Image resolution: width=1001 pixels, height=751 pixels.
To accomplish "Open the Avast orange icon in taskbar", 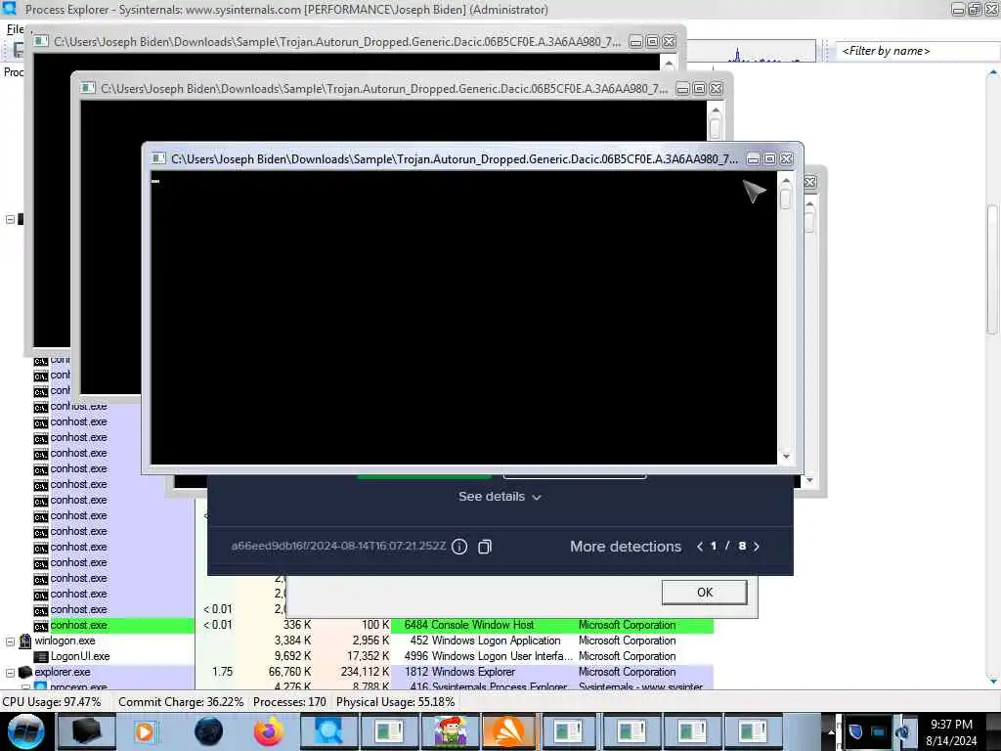I will (507, 731).
